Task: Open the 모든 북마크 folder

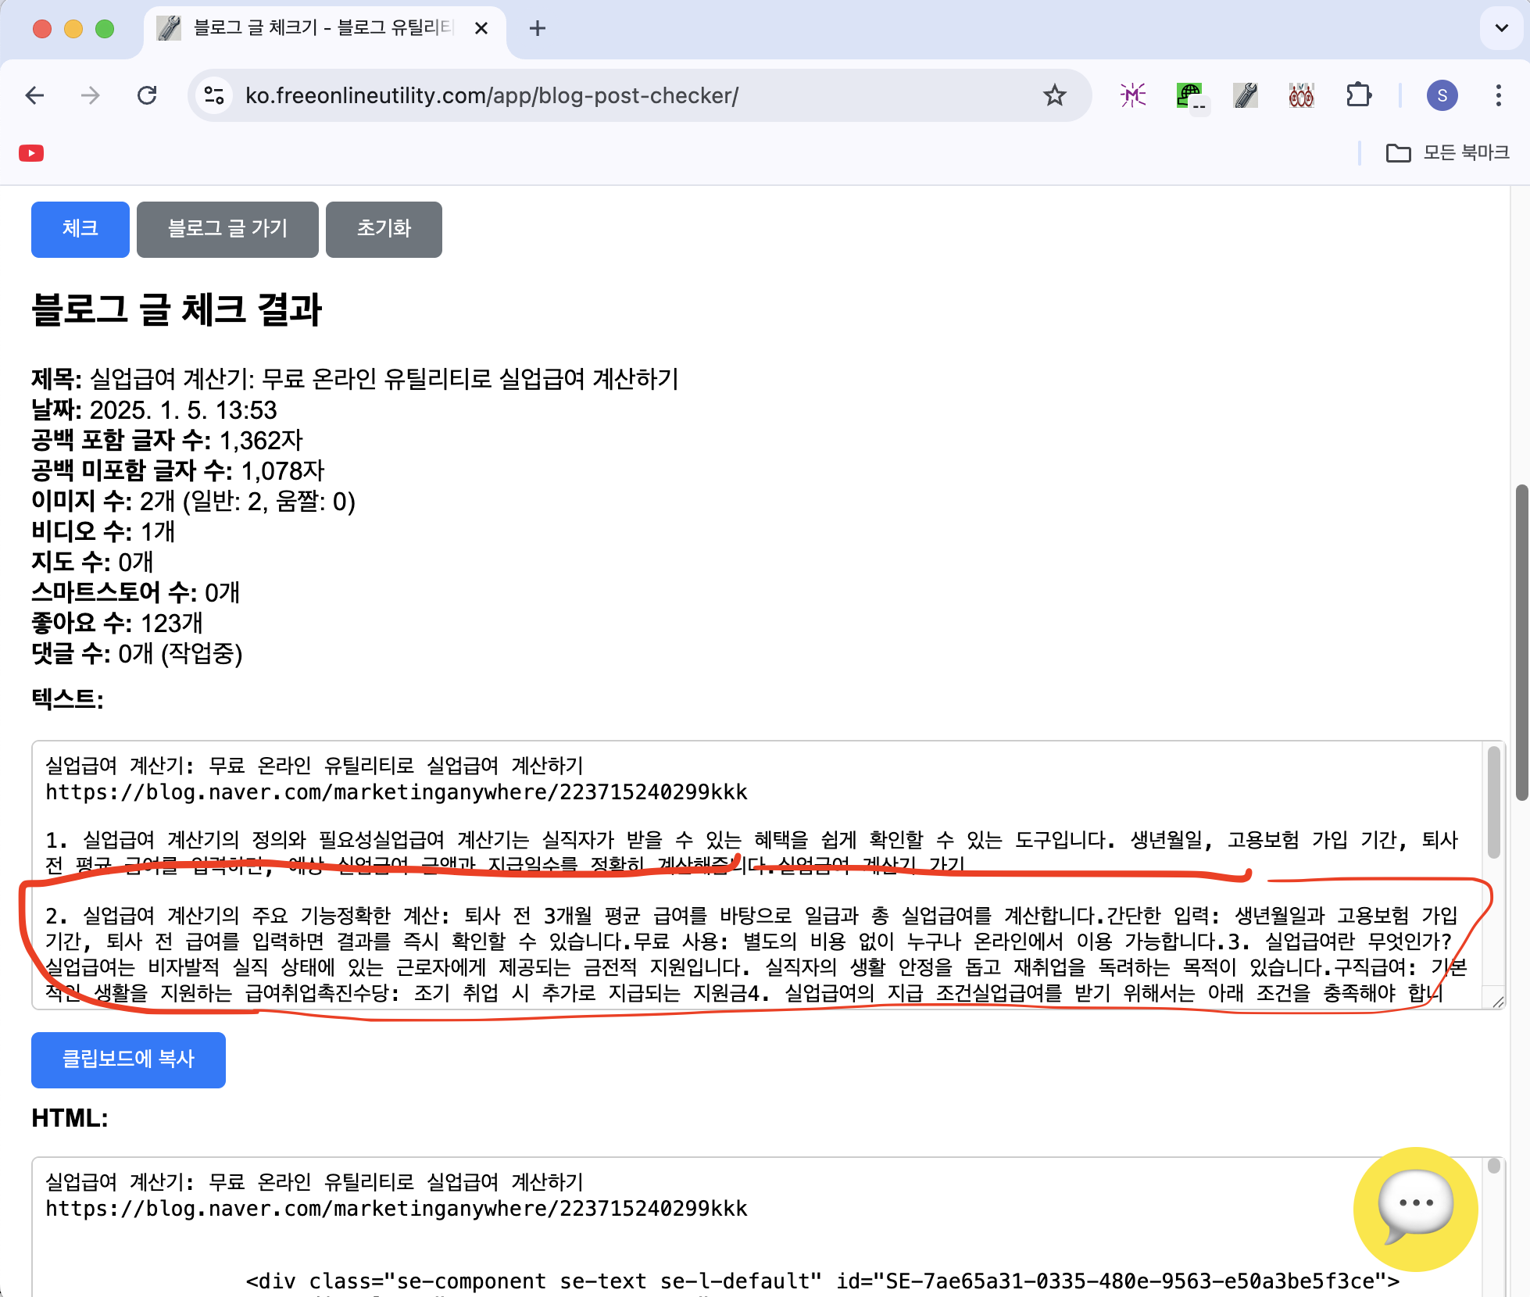Action: coord(1448,153)
